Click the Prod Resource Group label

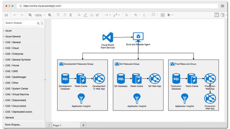tap(186, 64)
